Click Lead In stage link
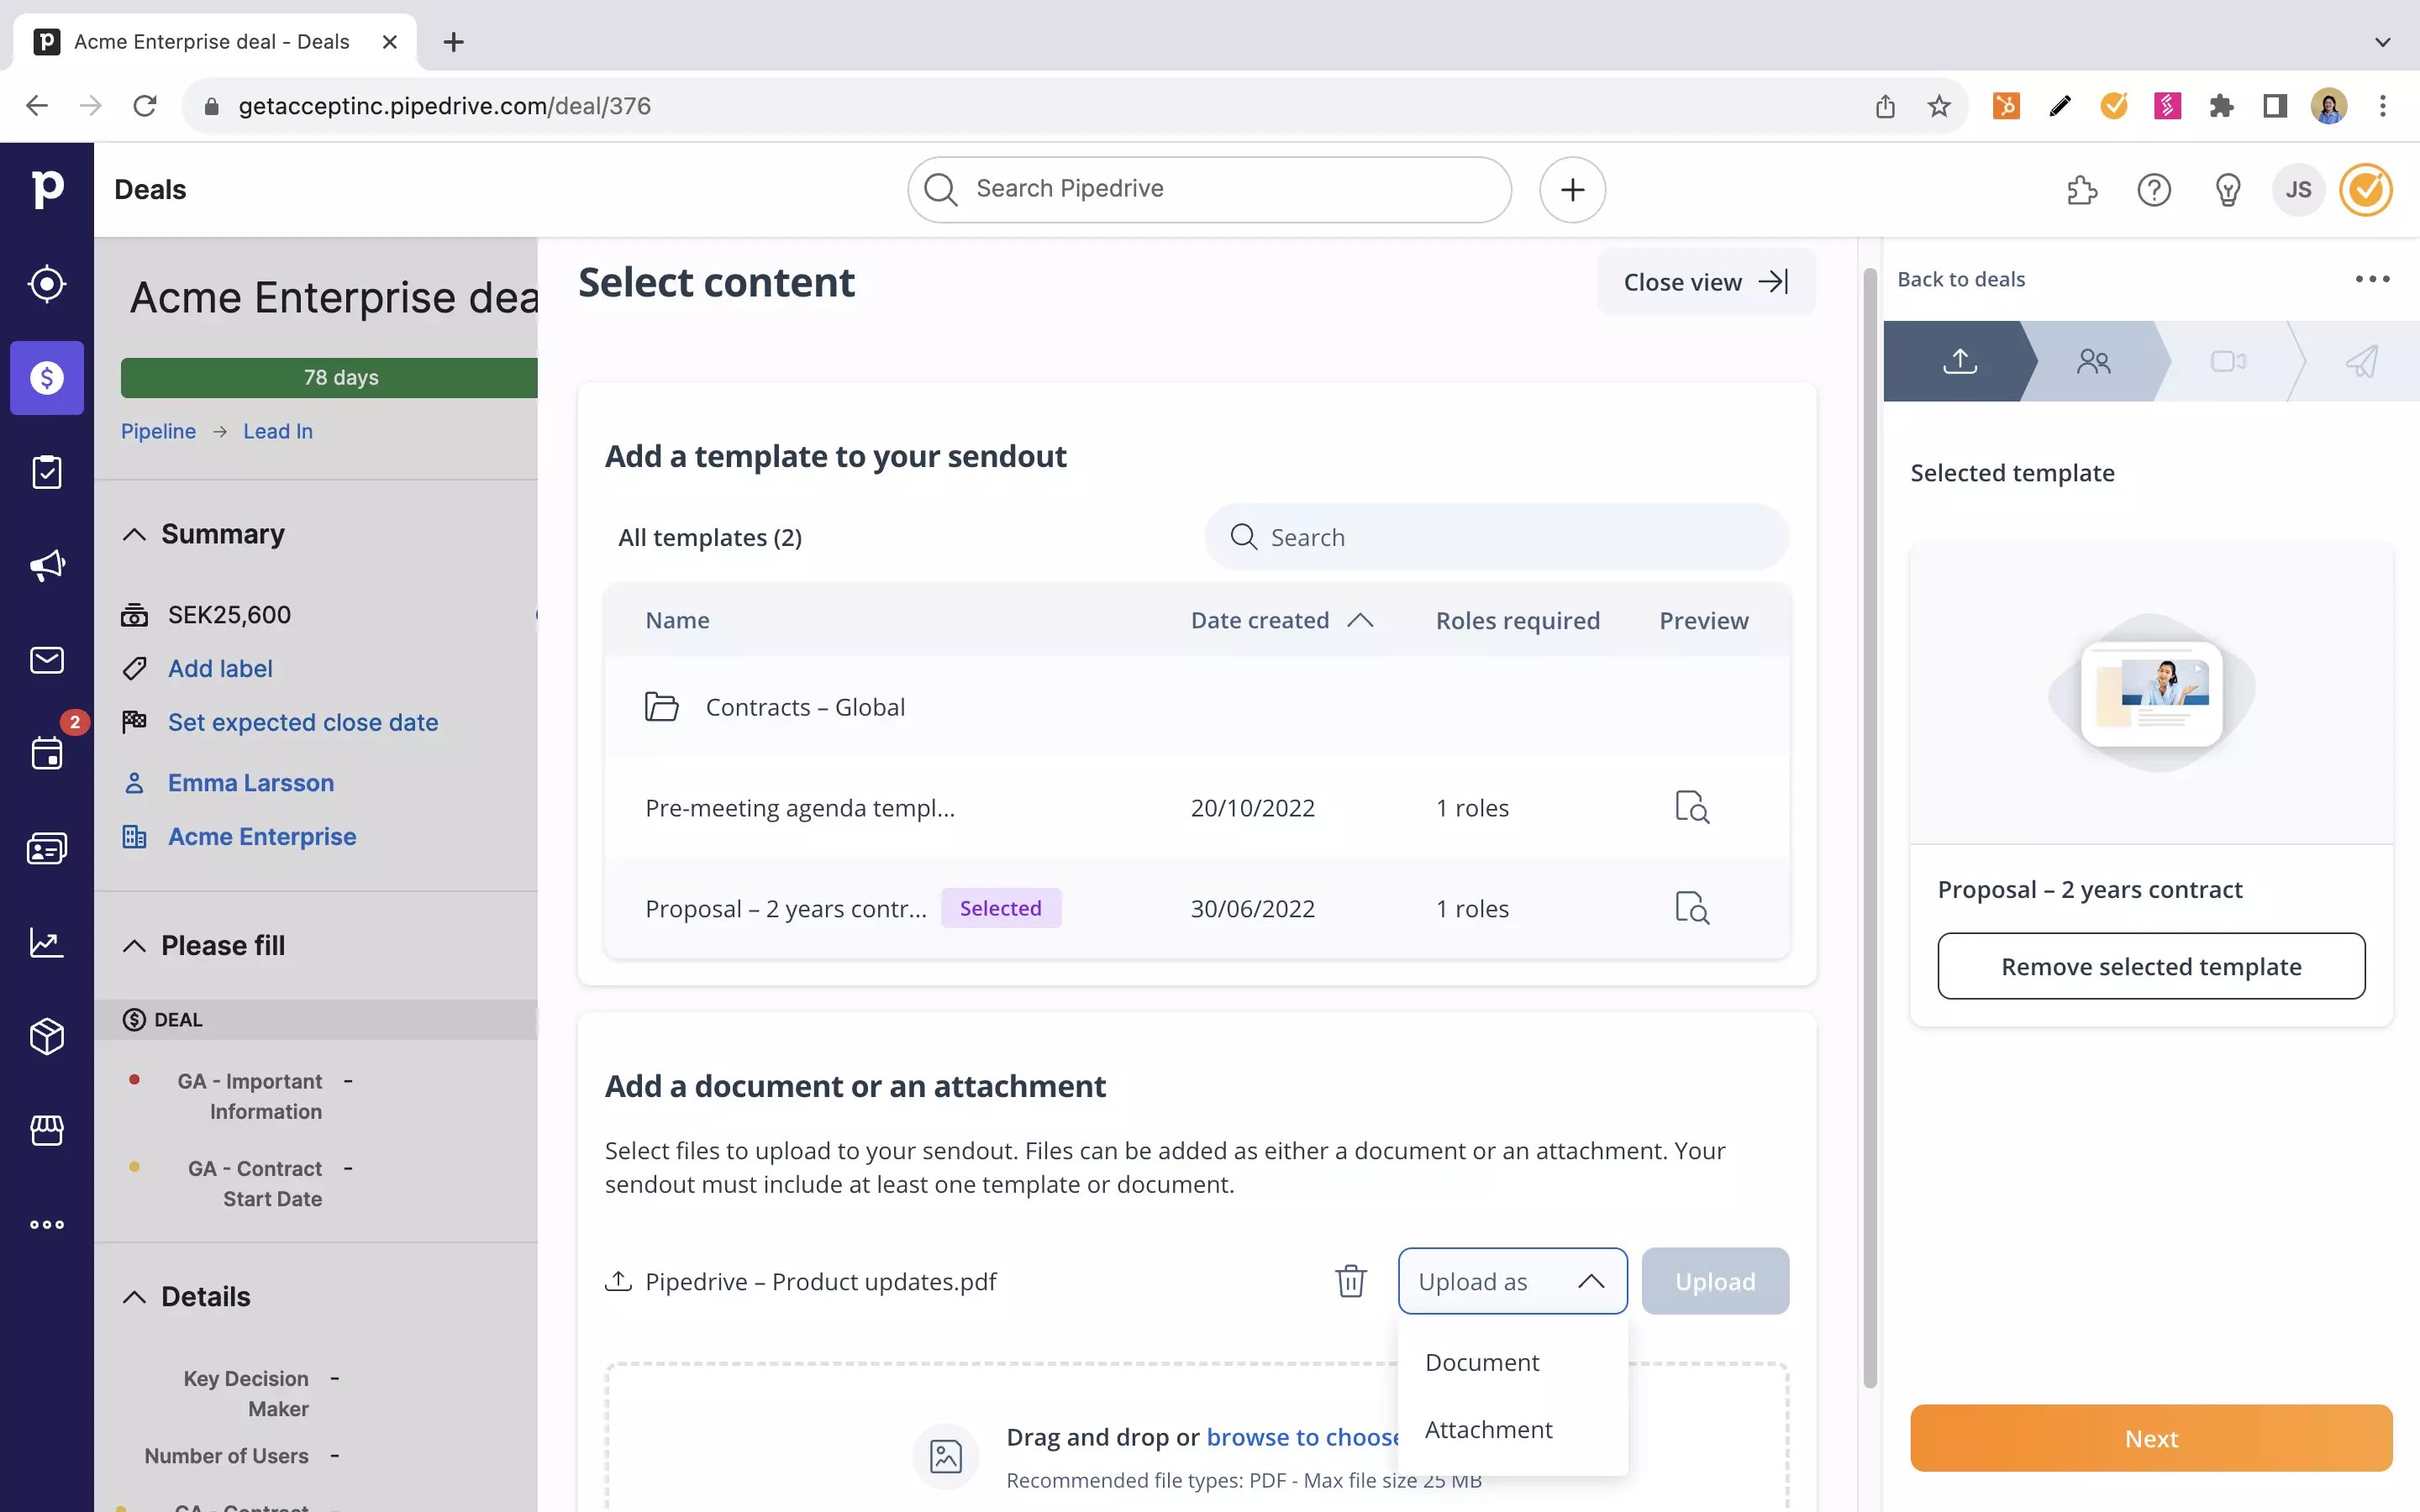Viewport: 2420px width, 1512px height. pyautogui.click(x=278, y=431)
